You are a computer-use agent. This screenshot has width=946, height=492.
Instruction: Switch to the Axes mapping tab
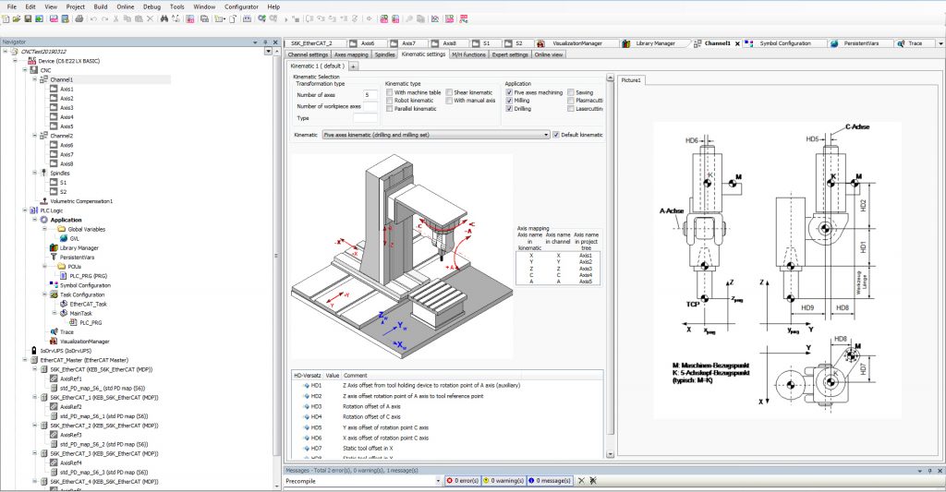coord(351,54)
